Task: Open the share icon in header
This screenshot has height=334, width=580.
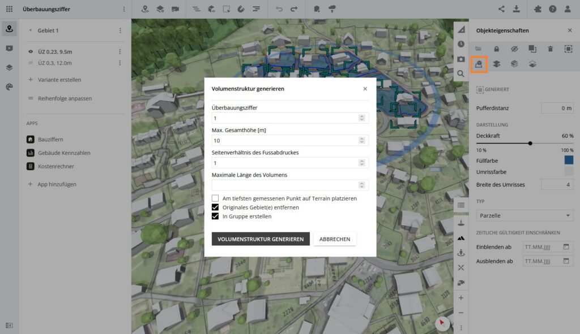Action: [x=501, y=9]
